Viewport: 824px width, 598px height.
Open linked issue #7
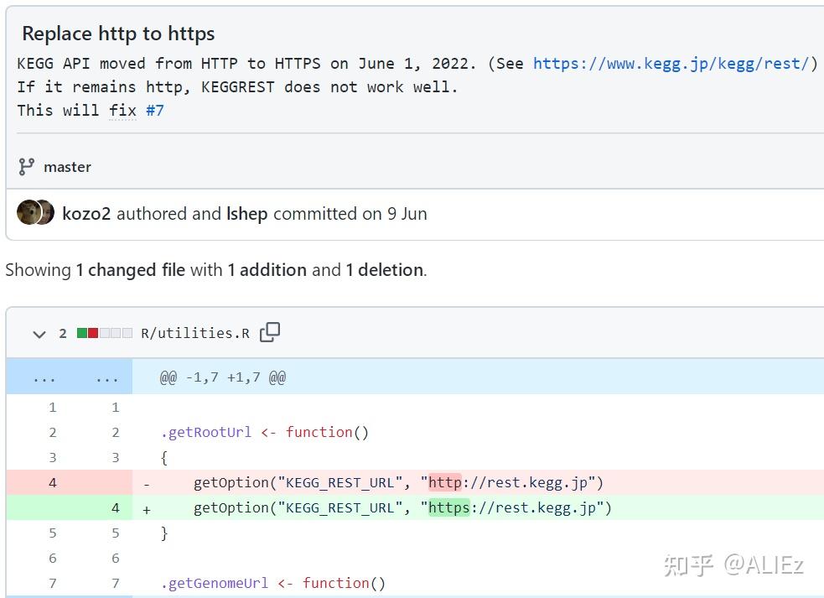coord(154,110)
